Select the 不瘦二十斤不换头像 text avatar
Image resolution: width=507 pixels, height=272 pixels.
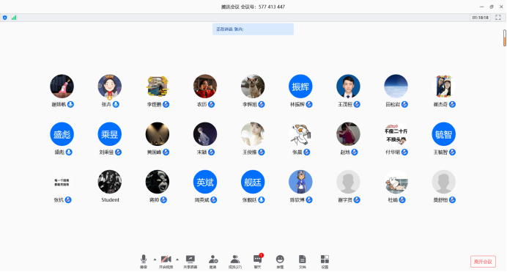pyautogui.click(x=396, y=134)
